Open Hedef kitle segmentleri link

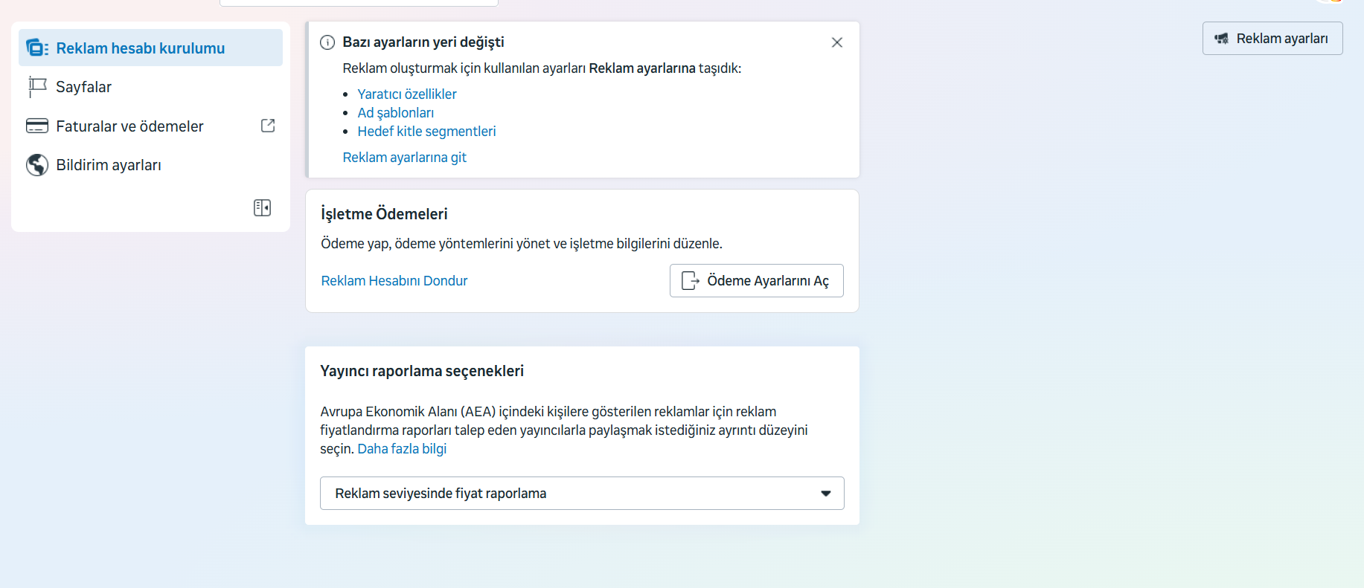(426, 132)
